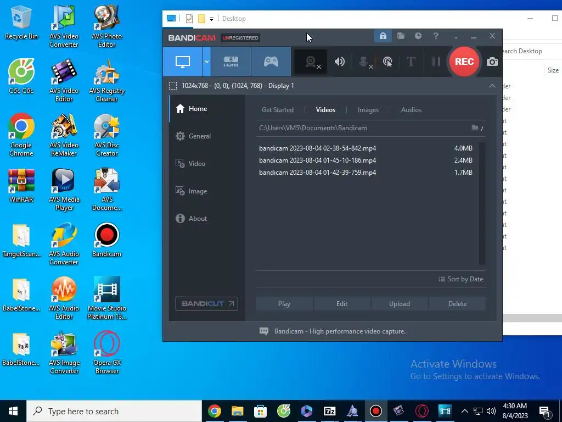Open the taskbar volume icon
562x422 pixels.
[491, 411]
